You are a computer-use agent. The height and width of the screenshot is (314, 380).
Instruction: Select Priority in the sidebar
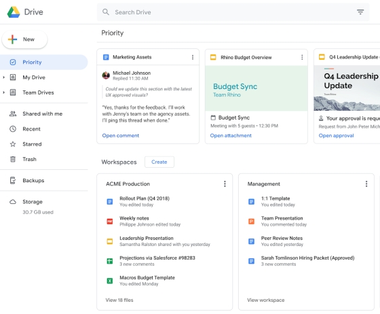click(x=44, y=62)
